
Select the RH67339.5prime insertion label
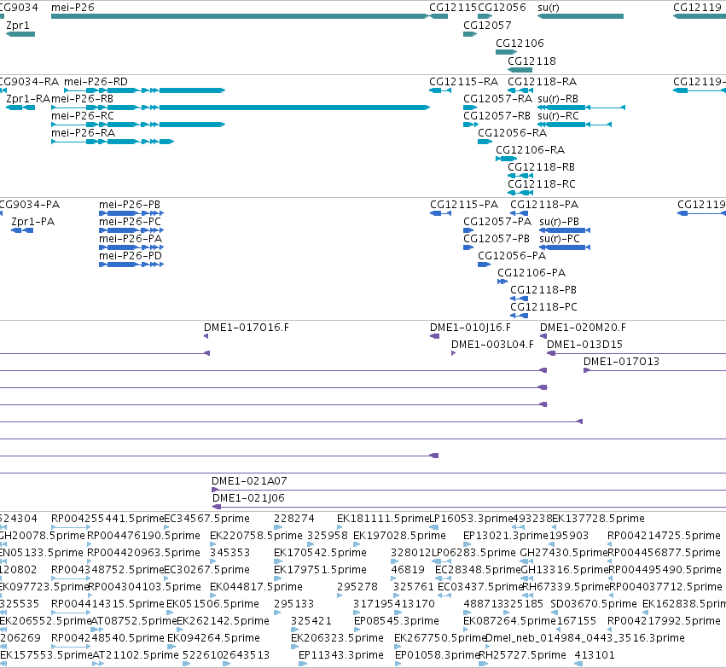(566, 588)
